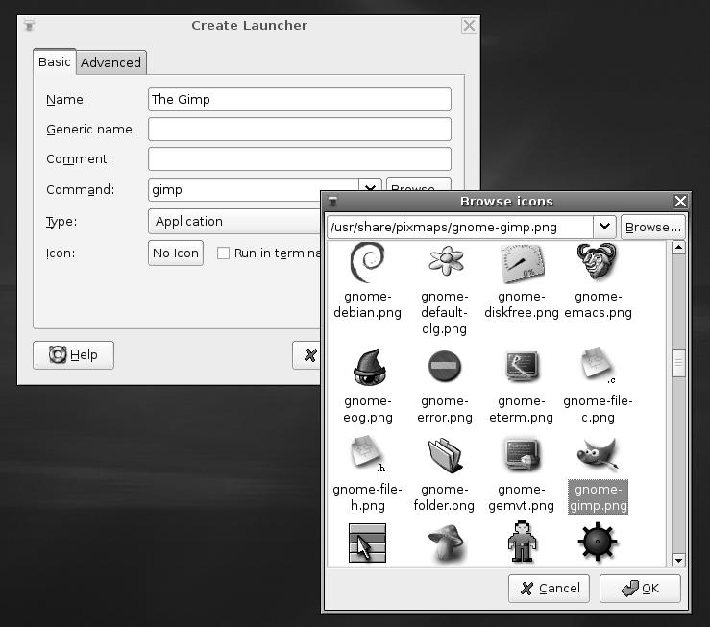Switch to the Advanced tab
Image resolution: width=710 pixels, height=627 pixels.
[x=110, y=62]
